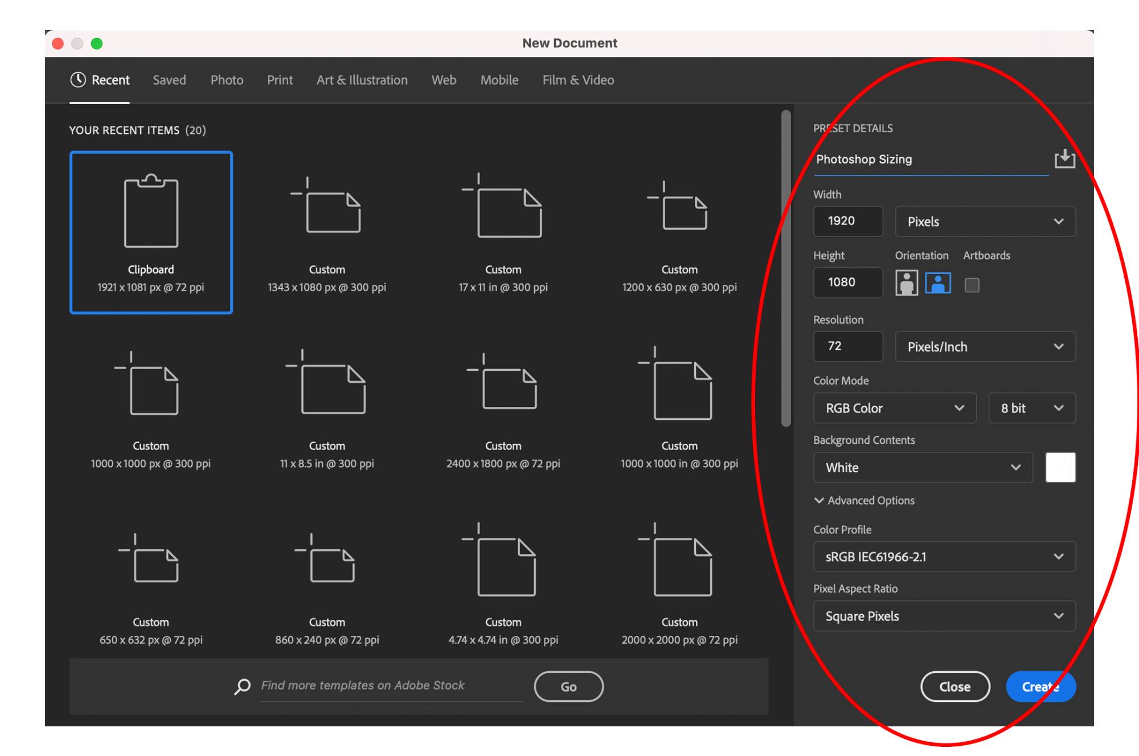1139x756 pixels.
Task: Enable the Artboards checkbox
Action: pyautogui.click(x=972, y=285)
